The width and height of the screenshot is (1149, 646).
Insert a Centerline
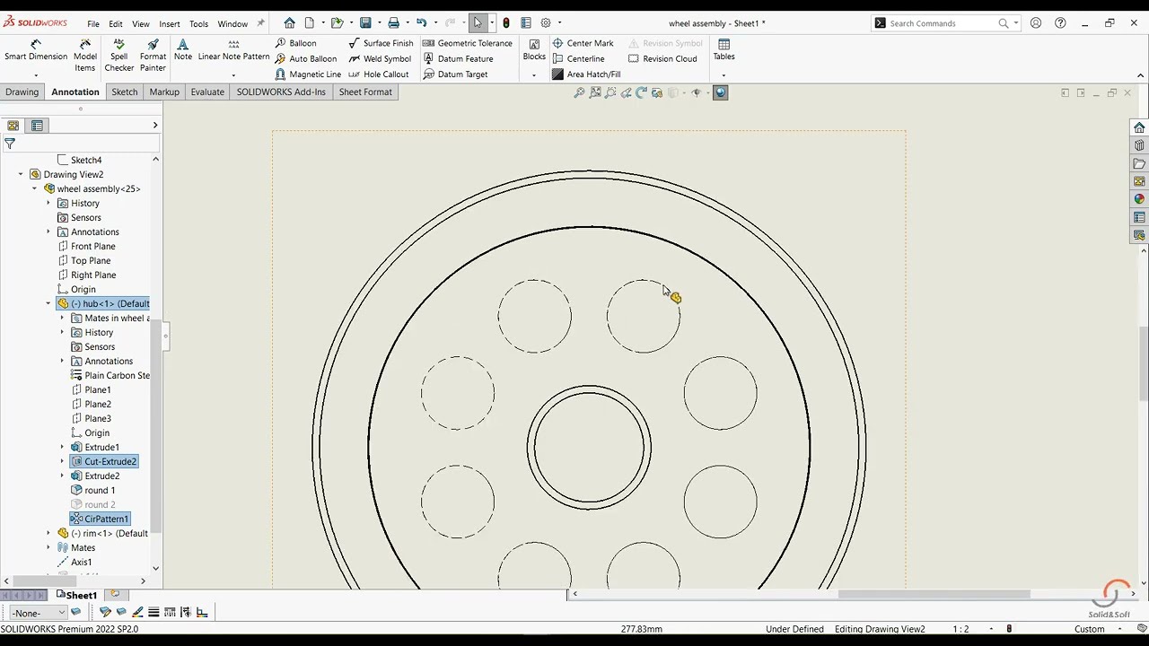click(x=578, y=58)
